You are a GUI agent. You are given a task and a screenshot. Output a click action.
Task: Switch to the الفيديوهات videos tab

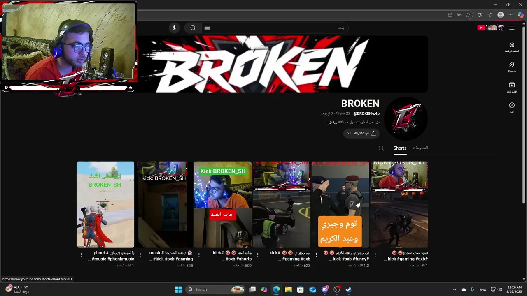420,148
